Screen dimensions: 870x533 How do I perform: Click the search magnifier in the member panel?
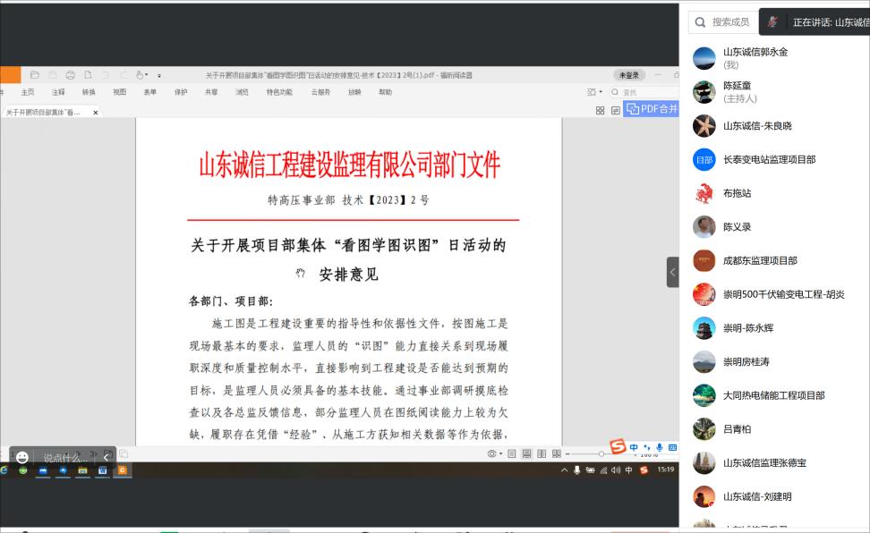[x=700, y=21]
